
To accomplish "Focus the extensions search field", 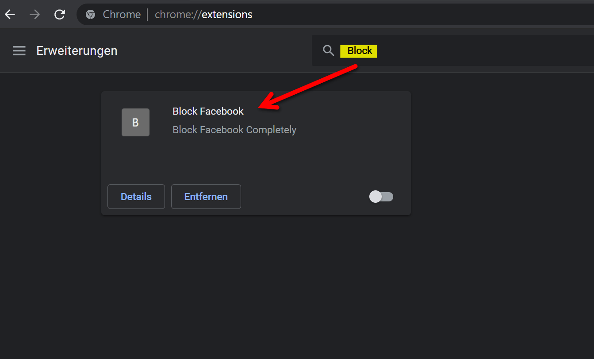I will (453, 50).
